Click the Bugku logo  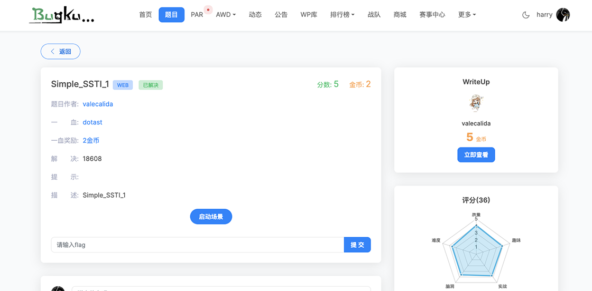click(61, 15)
